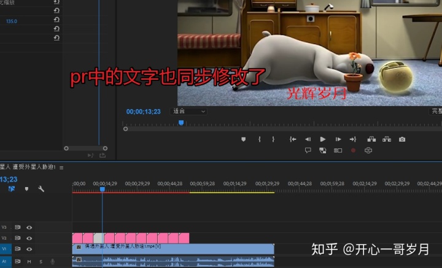Viewport: 442px width, 268px height.
Task: Toggle sync lock on A1
Action: point(17,261)
